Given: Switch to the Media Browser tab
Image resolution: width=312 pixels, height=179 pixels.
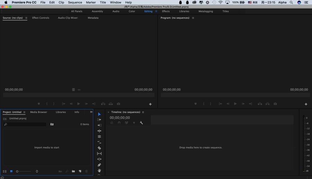Looking at the screenshot, I should tap(38, 112).
